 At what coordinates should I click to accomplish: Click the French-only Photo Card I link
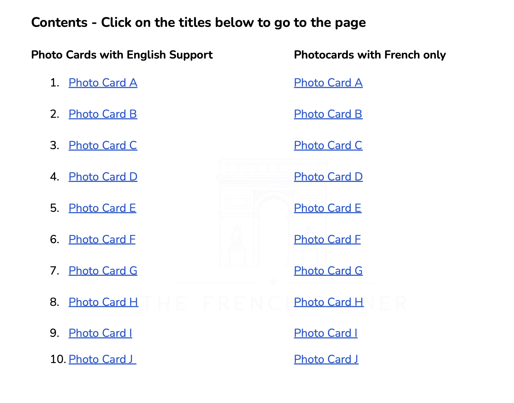tap(326, 333)
